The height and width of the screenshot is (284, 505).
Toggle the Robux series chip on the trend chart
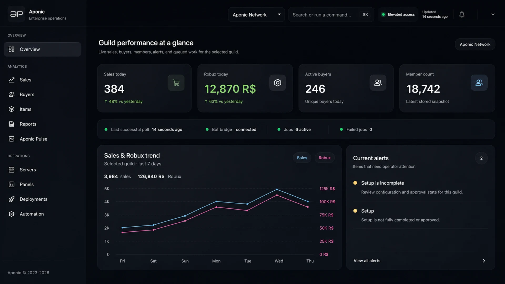[325, 158]
